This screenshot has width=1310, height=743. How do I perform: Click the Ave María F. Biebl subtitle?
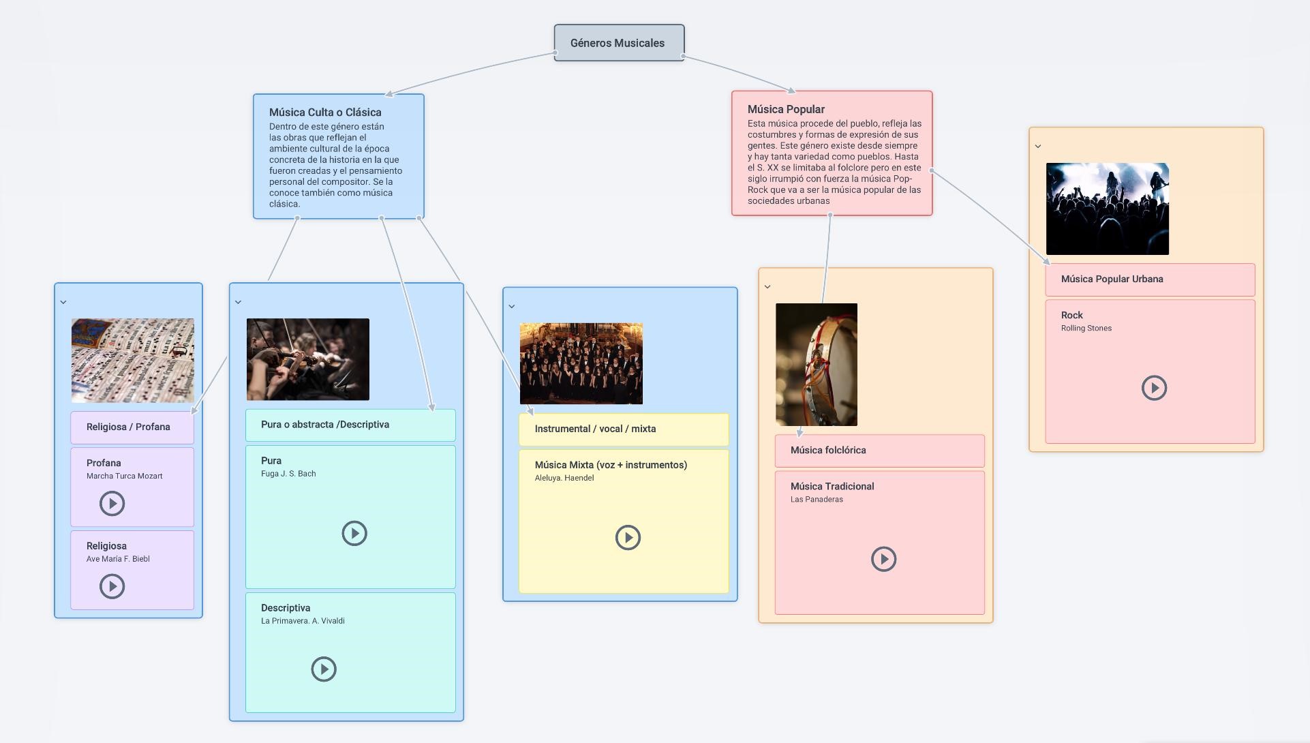point(118,559)
